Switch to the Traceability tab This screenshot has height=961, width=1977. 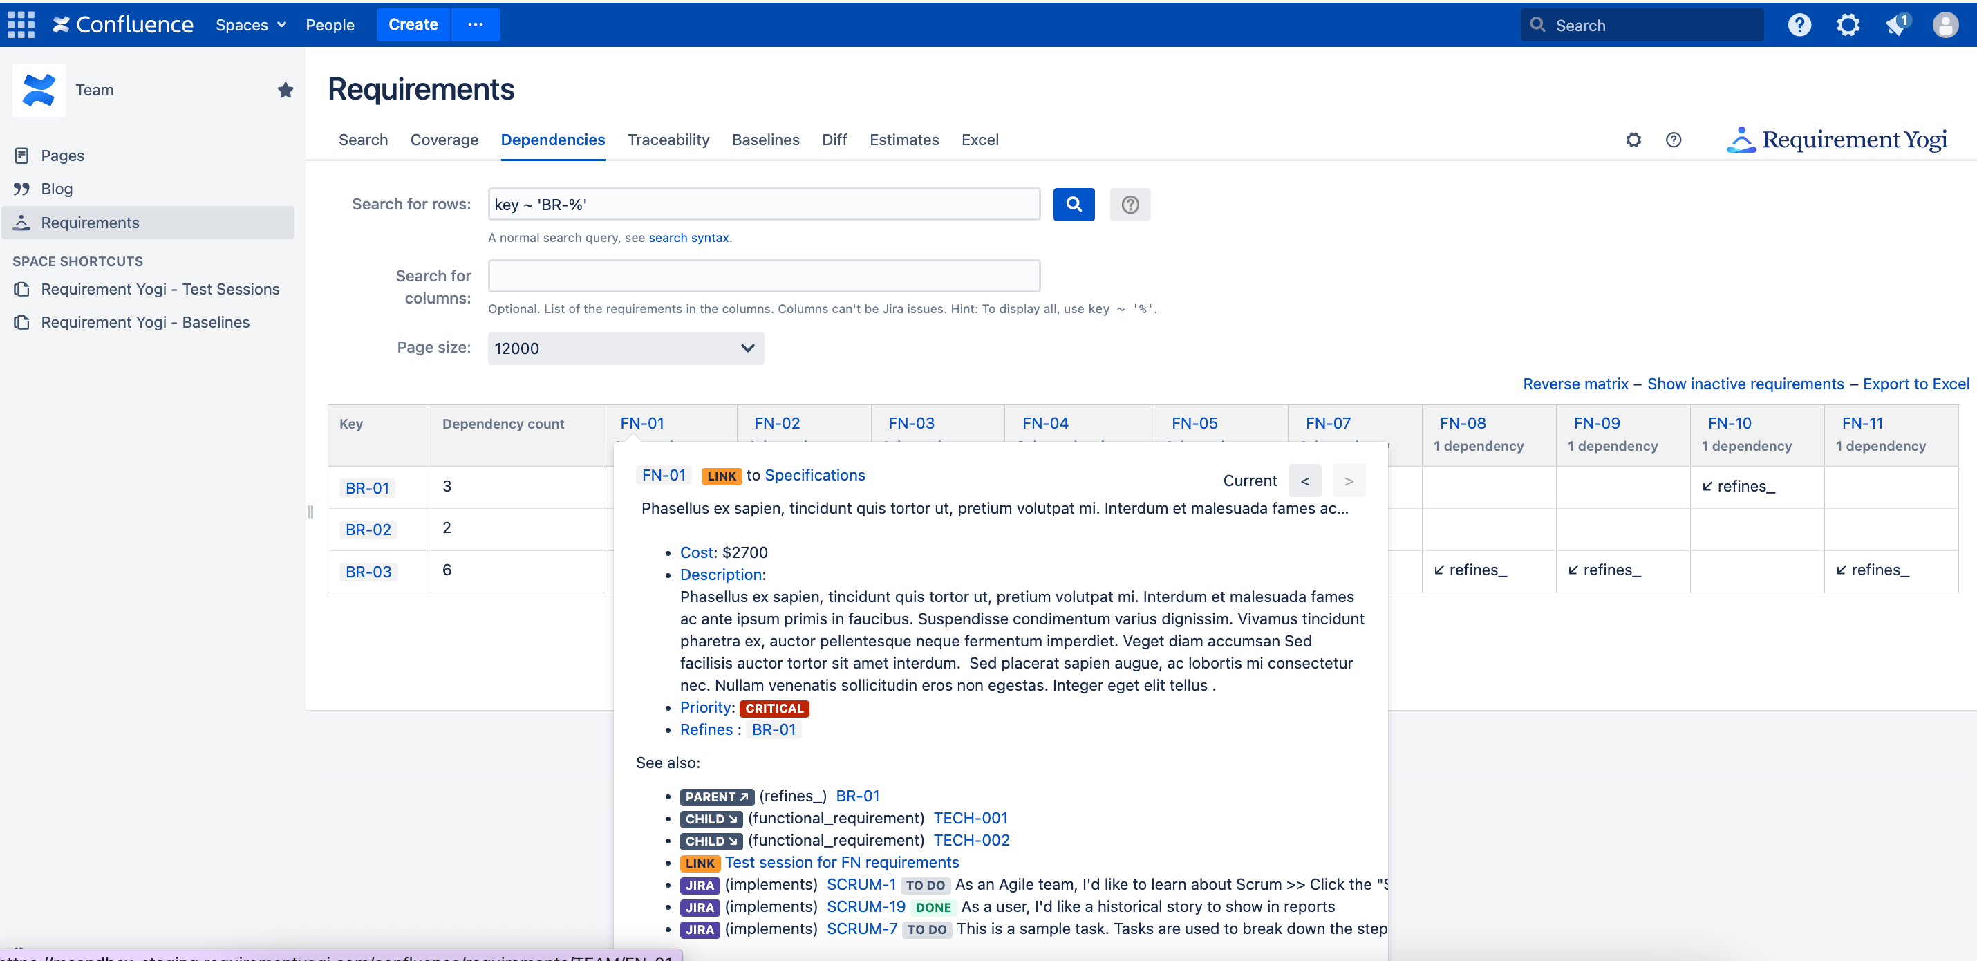(668, 140)
